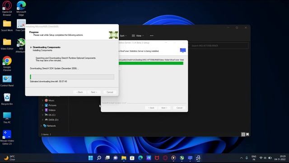The height and width of the screenshot is (163, 289).
Task: Click the green RivaTuner install progress bar
Action: click(x=151, y=63)
